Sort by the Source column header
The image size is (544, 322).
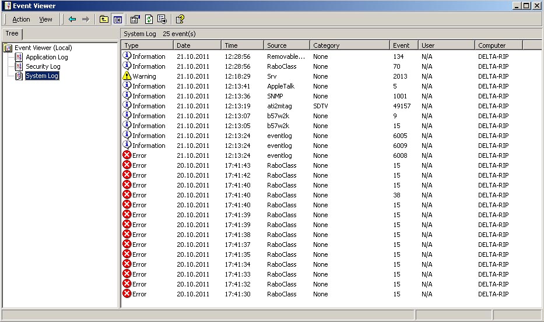(x=286, y=45)
